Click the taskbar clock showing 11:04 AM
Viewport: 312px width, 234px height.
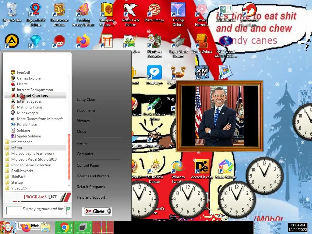(298, 227)
